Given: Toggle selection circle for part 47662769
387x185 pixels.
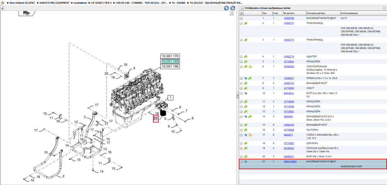Looking at the screenshot, I should click(x=241, y=18).
